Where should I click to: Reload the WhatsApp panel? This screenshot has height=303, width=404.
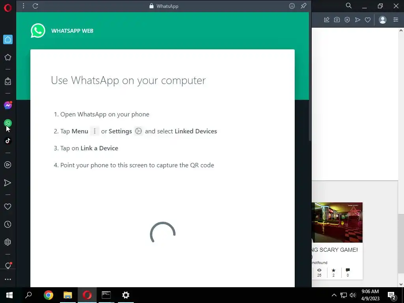[x=35, y=6]
